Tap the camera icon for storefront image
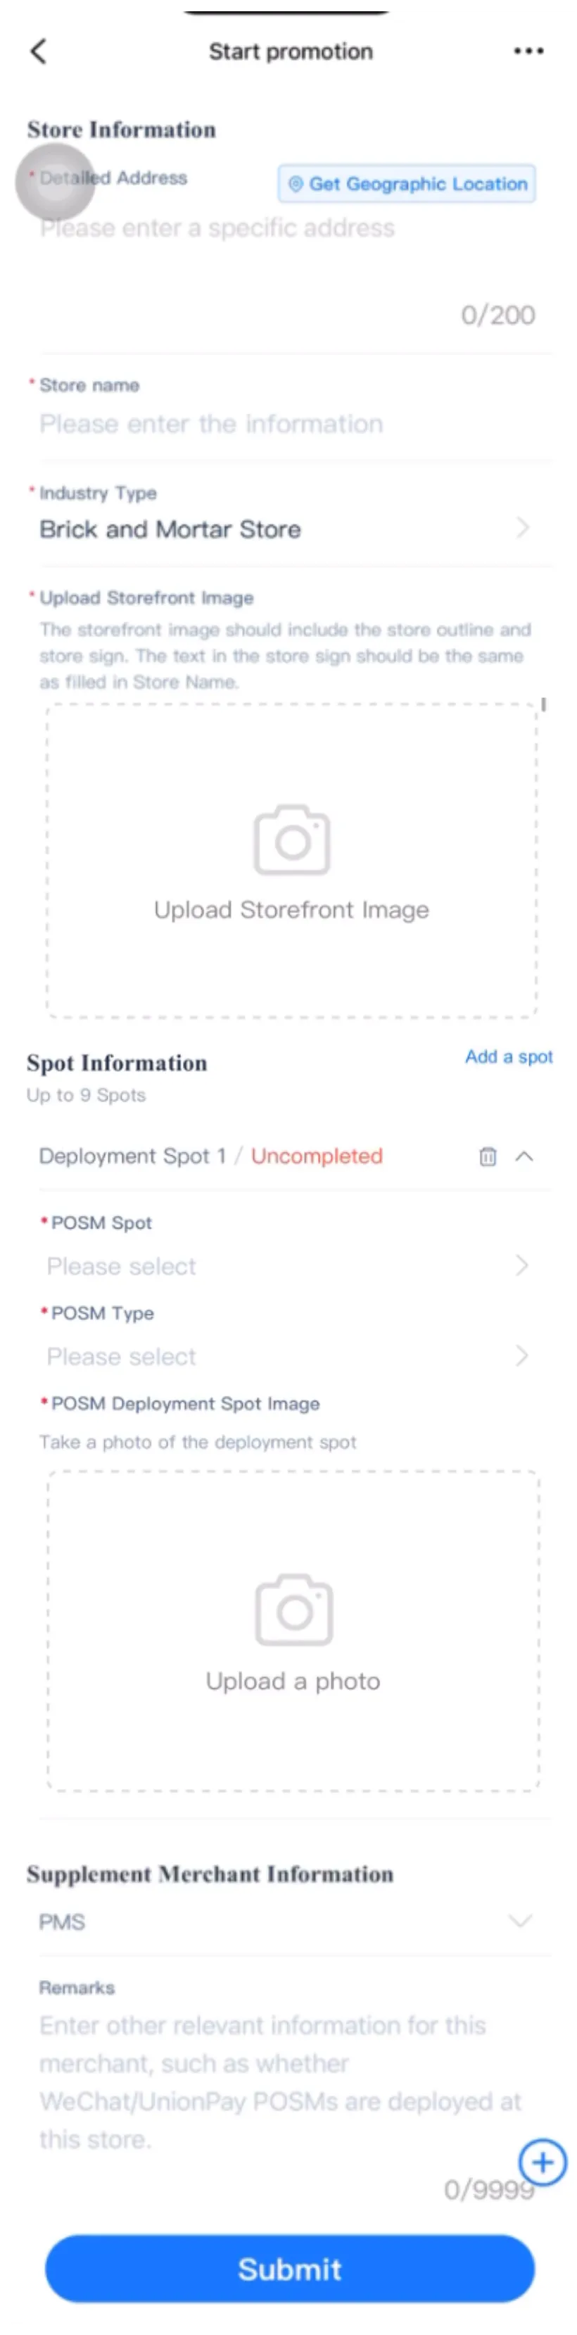 tap(292, 840)
